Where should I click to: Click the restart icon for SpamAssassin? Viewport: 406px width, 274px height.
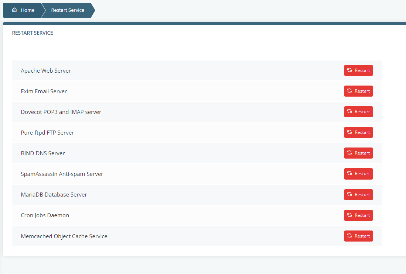click(x=349, y=174)
